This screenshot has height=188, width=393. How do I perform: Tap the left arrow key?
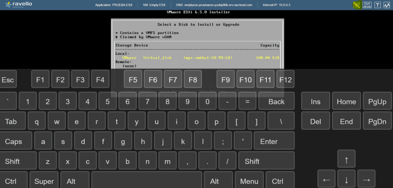point(326,179)
